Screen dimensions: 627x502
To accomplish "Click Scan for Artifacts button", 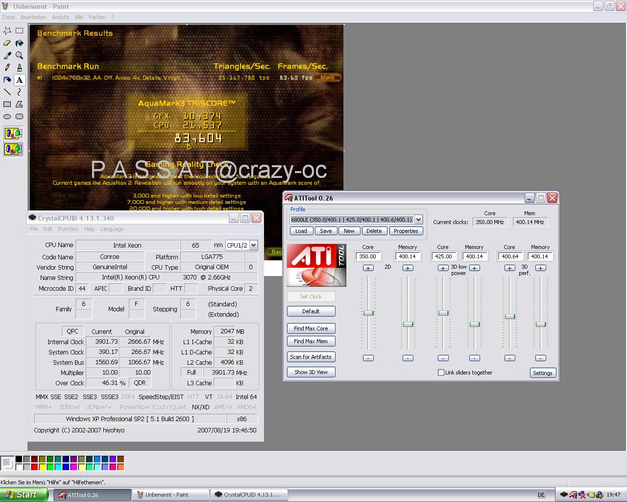I will 311,357.
